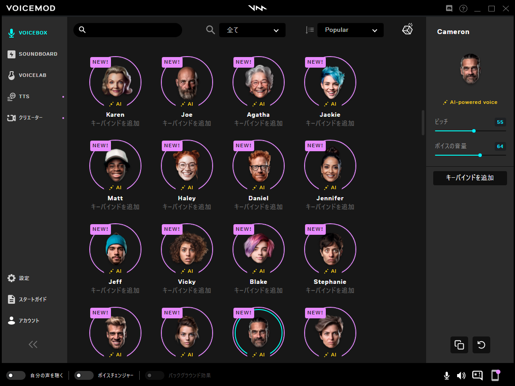This screenshot has width=515, height=386.
Task: Click the voice search input field
Action: pos(128,30)
